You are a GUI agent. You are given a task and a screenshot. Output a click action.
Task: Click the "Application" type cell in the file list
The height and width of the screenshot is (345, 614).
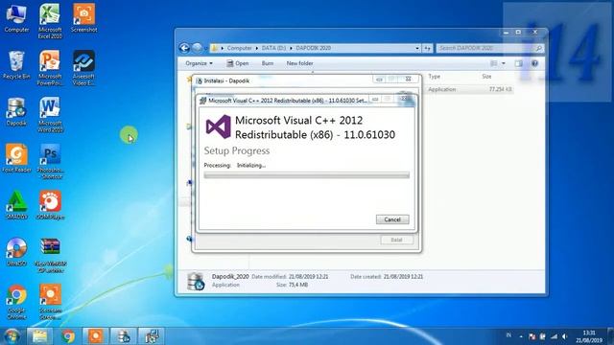pyautogui.click(x=441, y=89)
